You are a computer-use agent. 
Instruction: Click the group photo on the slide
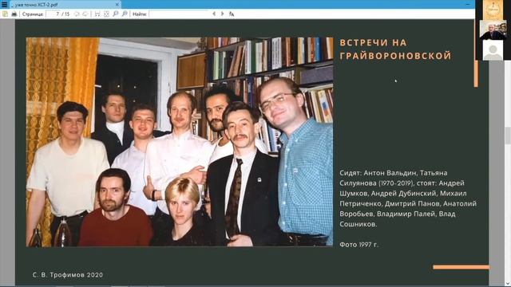pyautogui.click(x=180, y=142)
